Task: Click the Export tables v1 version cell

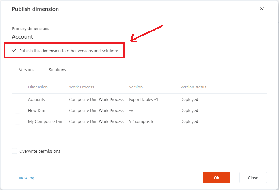Action: tap(143, 99)
